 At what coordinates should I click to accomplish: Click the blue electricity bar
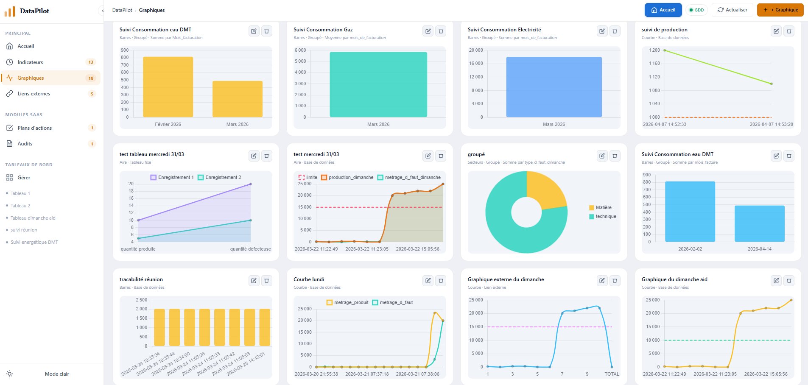(x=554, y=87)
